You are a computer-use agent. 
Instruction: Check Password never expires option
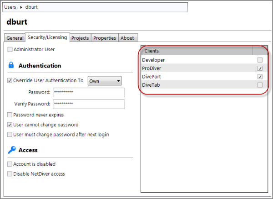tap(10, 115)
